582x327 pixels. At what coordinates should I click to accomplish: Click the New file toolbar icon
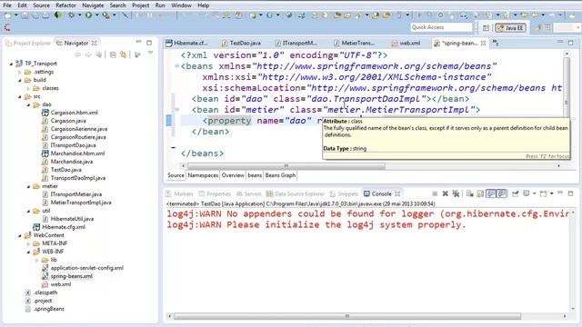point(7,15)
